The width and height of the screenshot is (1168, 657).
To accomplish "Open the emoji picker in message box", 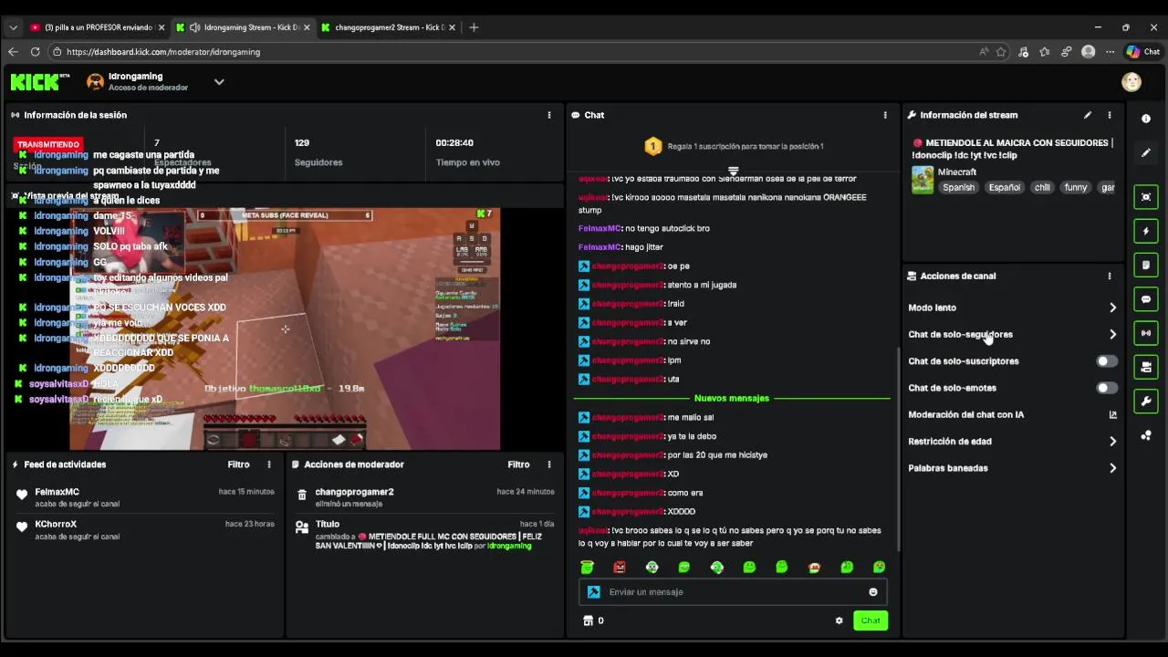I will (x=873, y=592).
